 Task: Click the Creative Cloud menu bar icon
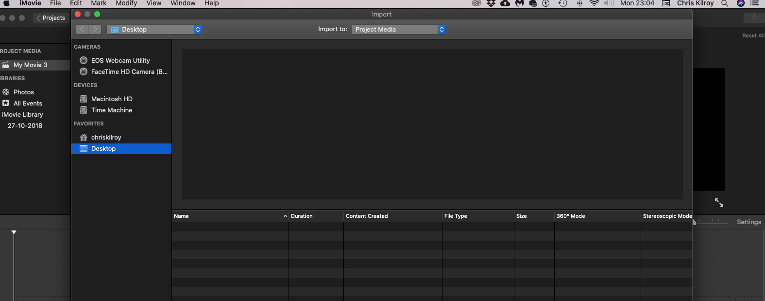pyautogui.click(x=476, y=3)
